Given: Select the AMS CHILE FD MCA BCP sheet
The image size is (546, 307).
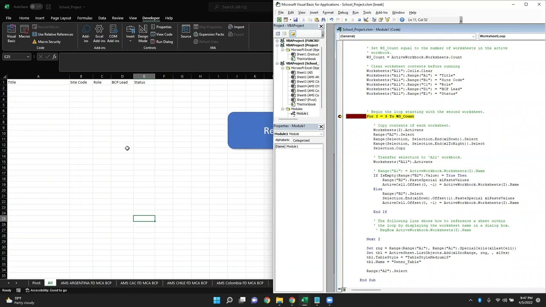Looking at the screenshot, I should coord(187,283).
